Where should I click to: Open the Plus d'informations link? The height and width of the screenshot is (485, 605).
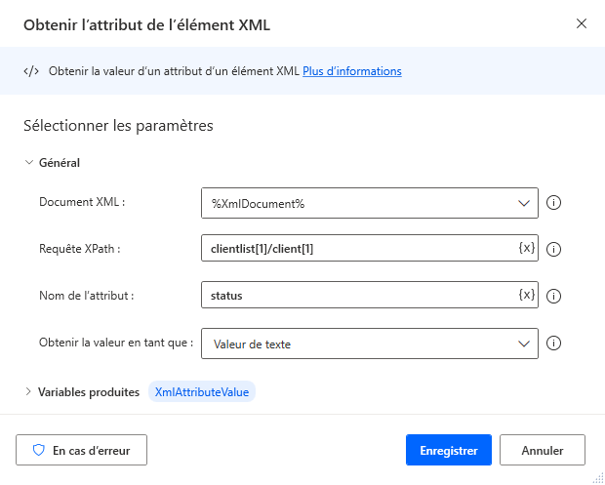pyautogui.click(x=351, y=71)
